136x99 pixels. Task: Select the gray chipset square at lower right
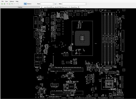(109, 84)
